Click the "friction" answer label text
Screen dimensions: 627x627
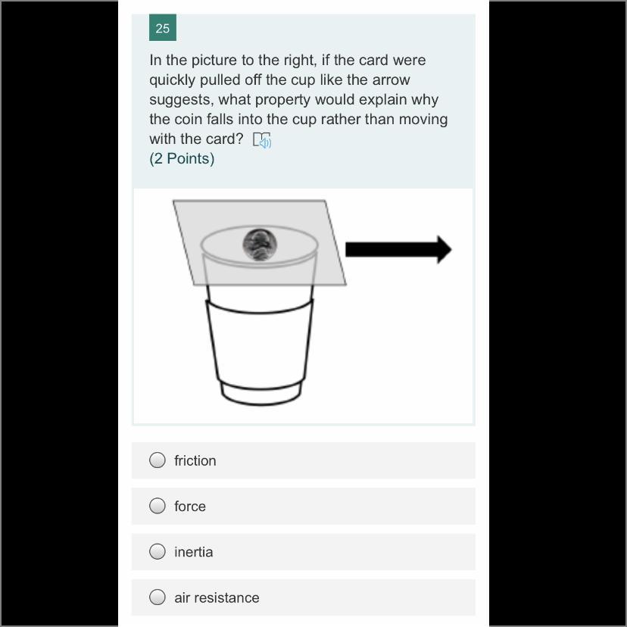click(195, 460)
